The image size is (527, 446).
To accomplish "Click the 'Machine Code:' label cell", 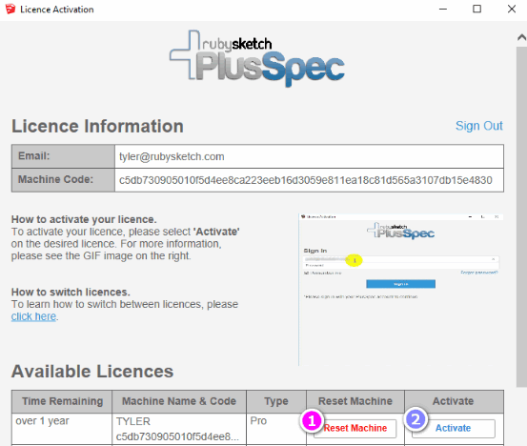I will click(63, 180).
